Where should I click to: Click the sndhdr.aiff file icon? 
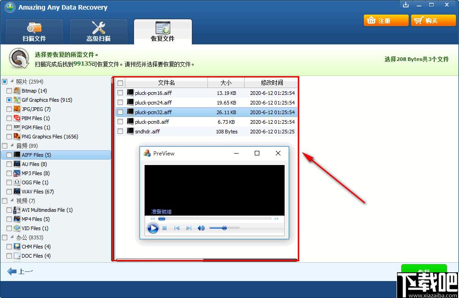[130, 131]
